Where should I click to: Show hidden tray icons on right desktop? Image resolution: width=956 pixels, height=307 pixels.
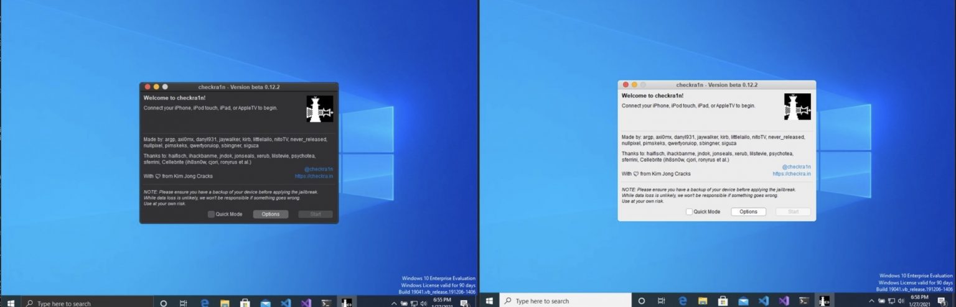(x=871, y=301)
